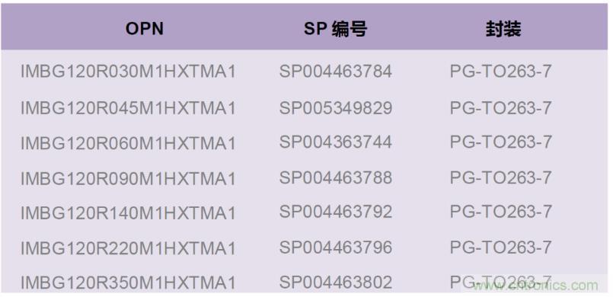The image size is (613, 297).
Task: Click SP number SP004363744
Action: [x=335, y=142]
